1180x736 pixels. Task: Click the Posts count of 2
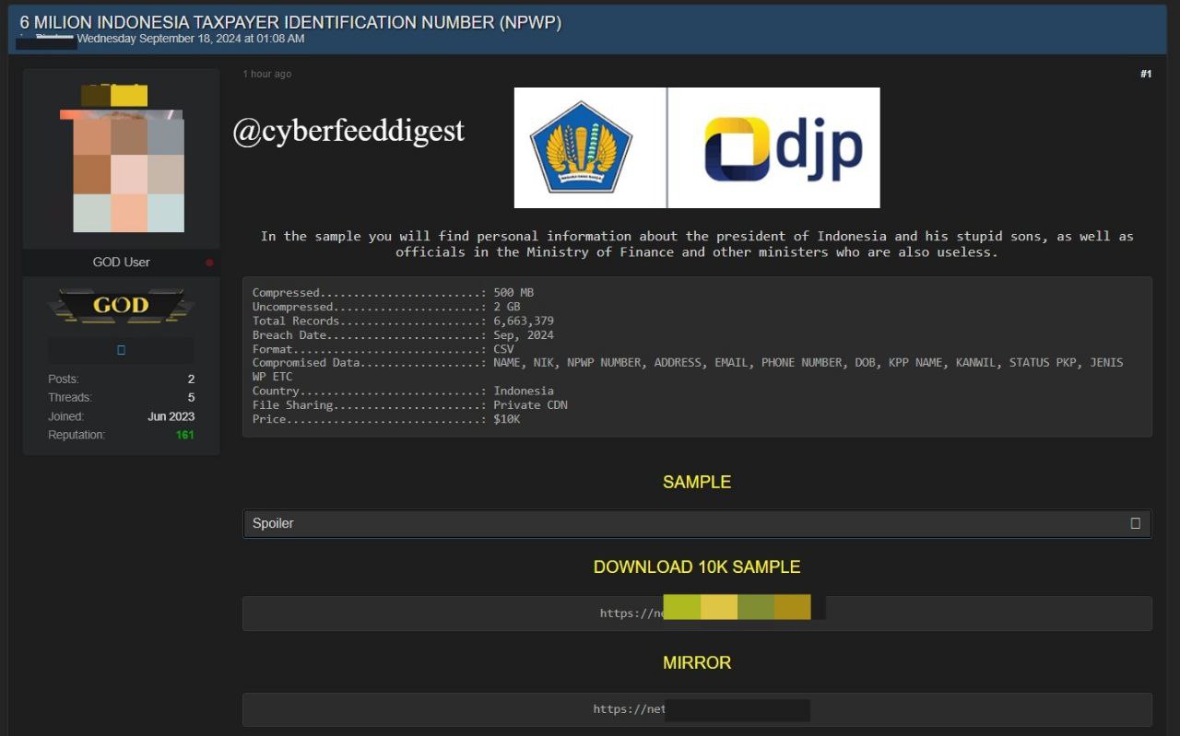coord(191,380)
